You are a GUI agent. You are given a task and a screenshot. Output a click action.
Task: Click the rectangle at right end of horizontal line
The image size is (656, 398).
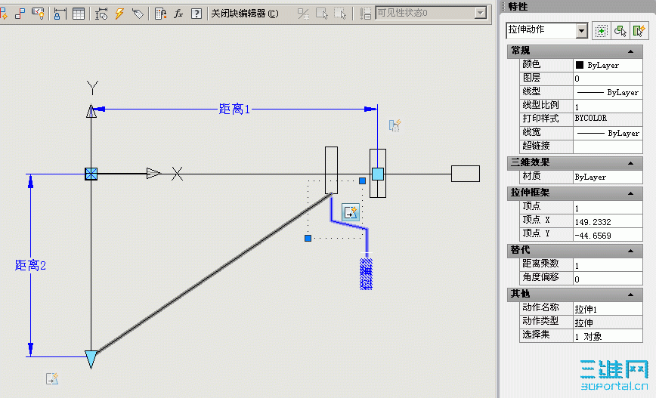[x=466, y=174]
